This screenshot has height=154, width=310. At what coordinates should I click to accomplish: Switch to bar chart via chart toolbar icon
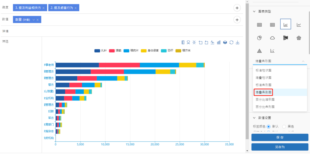[219, 42]
